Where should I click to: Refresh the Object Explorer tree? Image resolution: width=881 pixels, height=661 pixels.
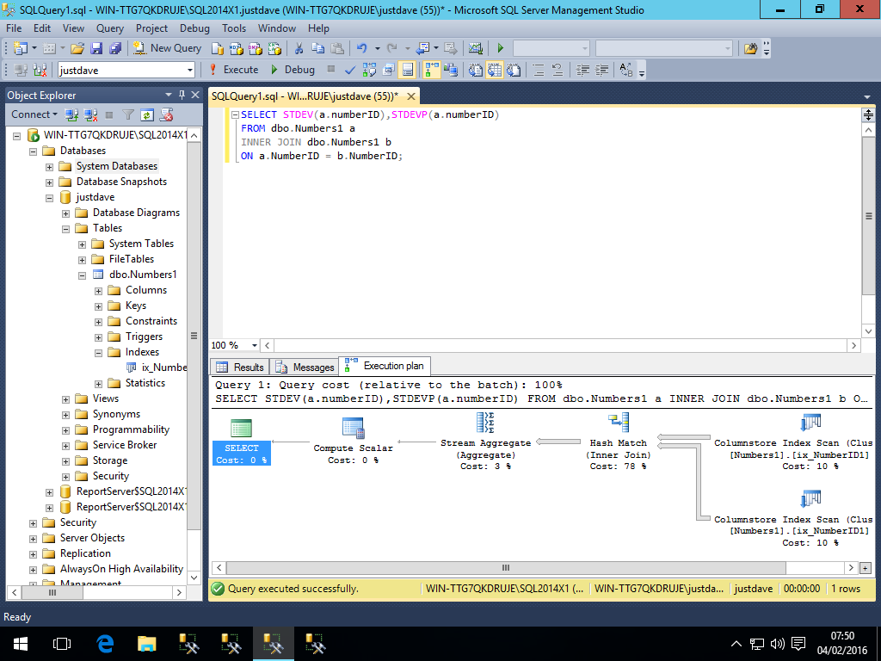147,114
